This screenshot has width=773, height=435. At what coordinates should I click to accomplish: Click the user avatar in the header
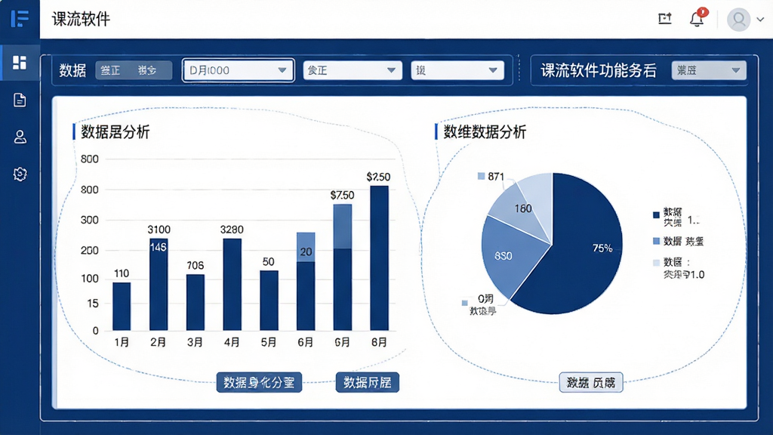(x=738, y=20)
